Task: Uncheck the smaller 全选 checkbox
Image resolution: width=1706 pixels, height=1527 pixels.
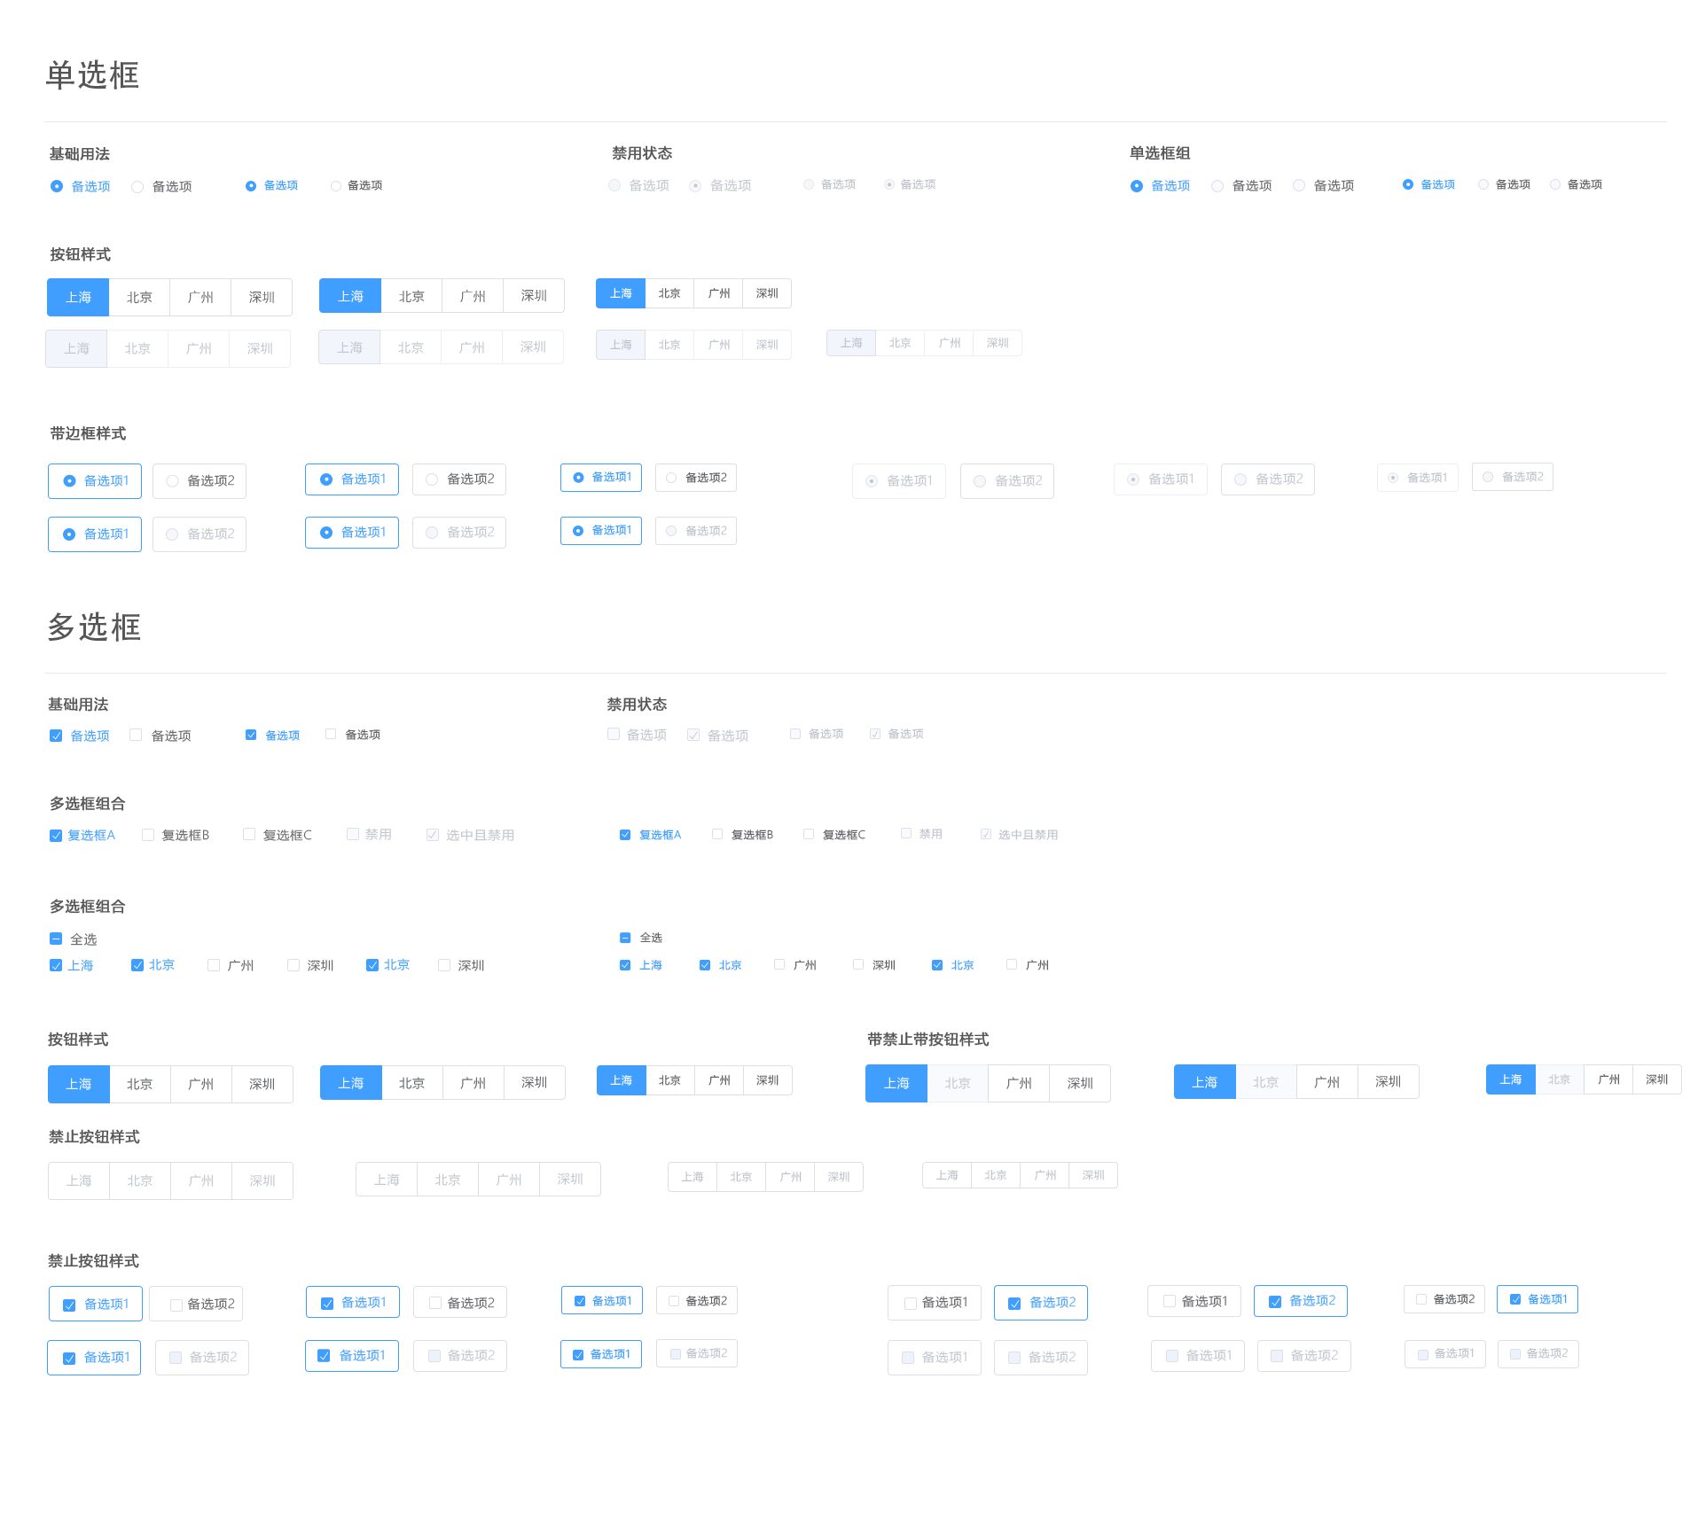Action: pos(625,939)
